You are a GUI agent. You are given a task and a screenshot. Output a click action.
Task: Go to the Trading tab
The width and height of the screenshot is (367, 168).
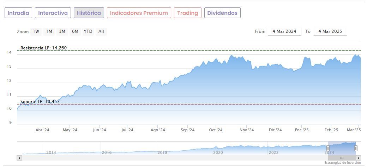tap(188, 13)
